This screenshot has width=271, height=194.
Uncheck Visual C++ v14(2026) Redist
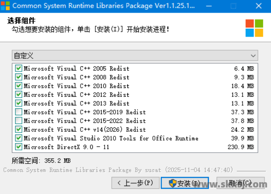coord(18,129)
